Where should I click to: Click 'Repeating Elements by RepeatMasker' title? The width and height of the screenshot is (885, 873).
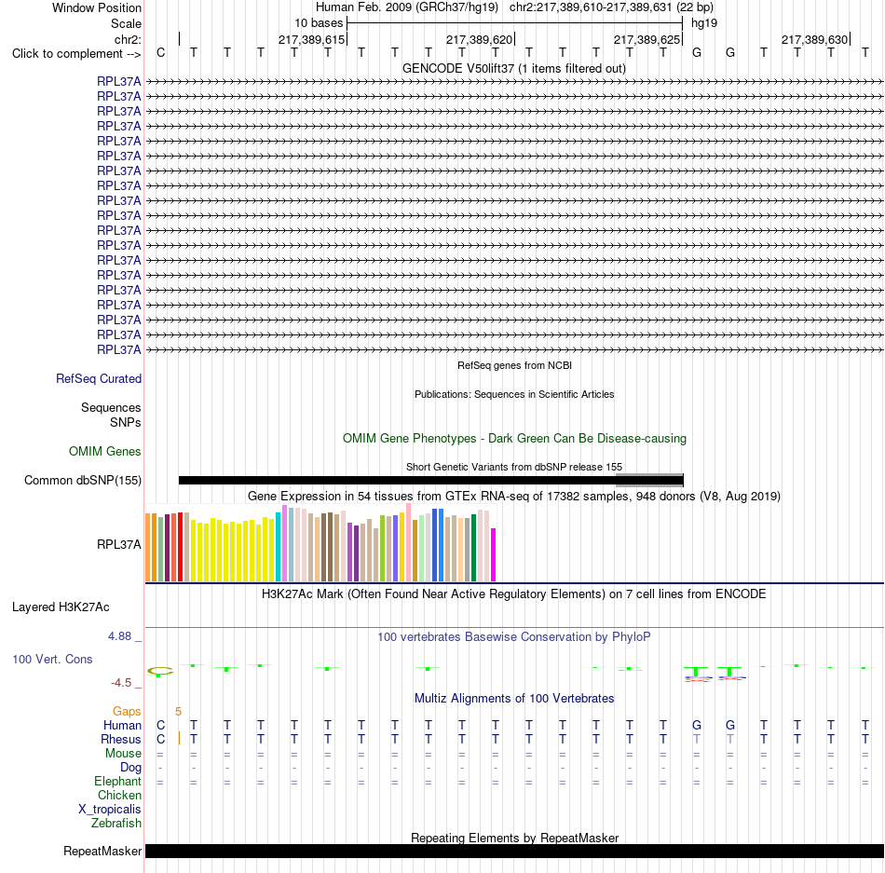point(514,838)
